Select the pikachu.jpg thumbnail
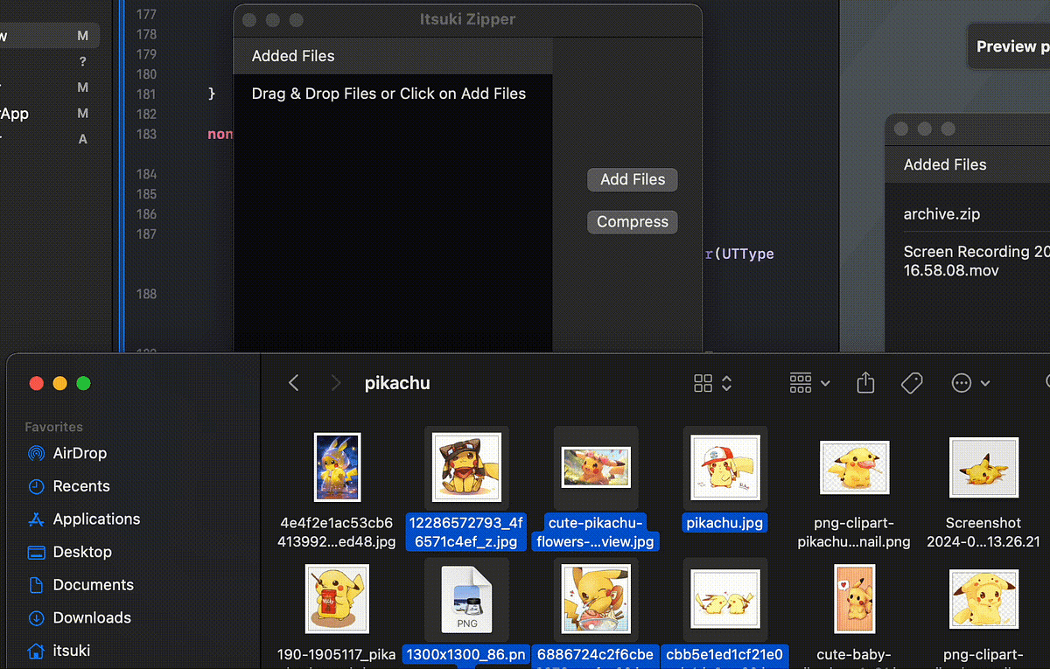 click(x=725, y=466)
